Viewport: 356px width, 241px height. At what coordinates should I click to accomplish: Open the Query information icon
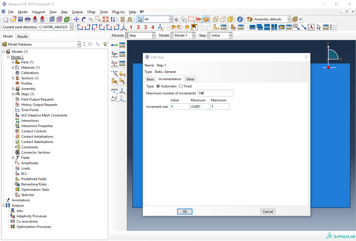pos(240,19)
